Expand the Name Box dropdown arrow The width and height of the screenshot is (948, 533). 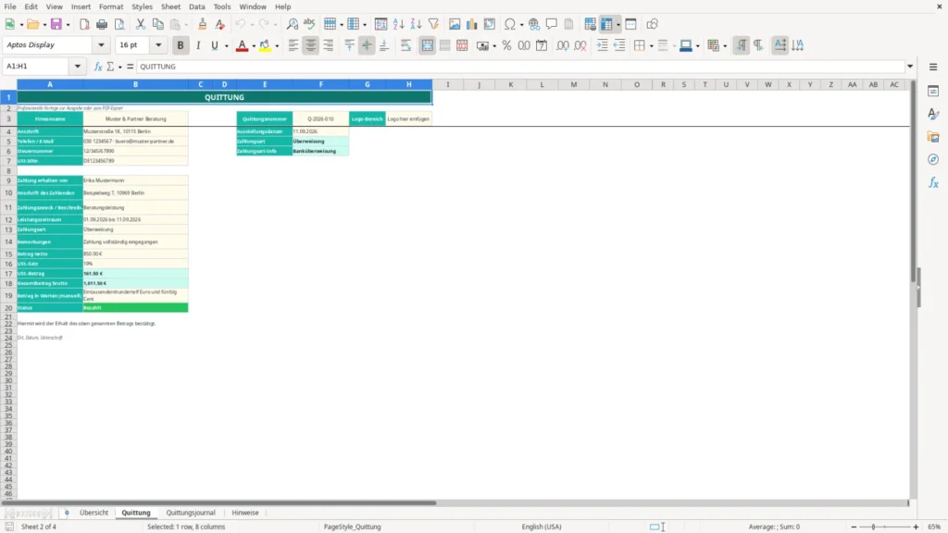[x=78, y=67]
